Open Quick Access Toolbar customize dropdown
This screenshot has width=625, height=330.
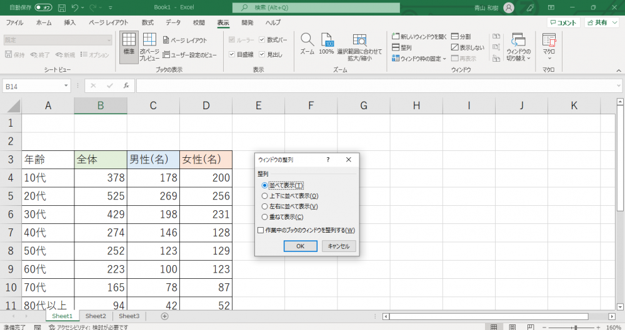point(111,7)
